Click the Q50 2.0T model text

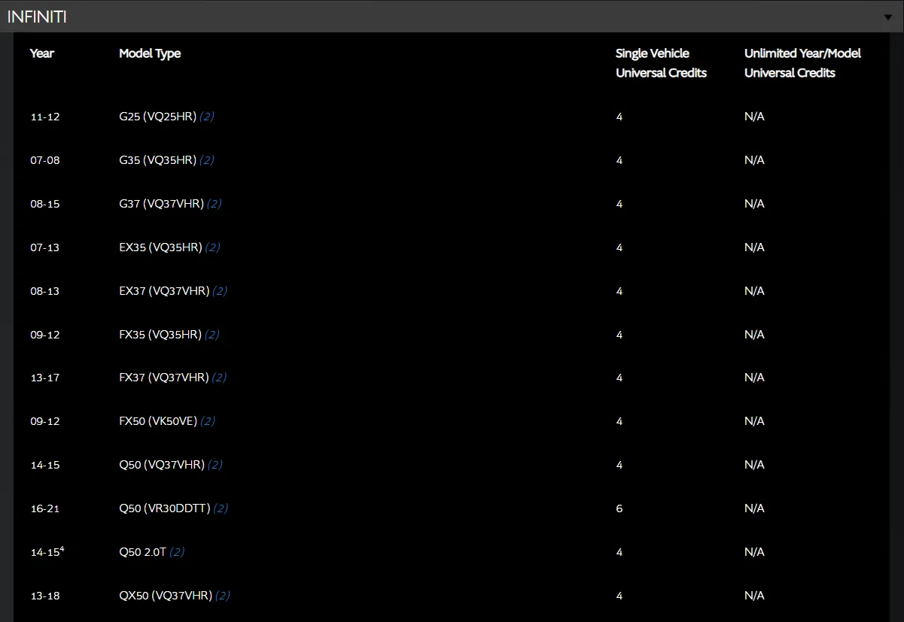(142, 552)
